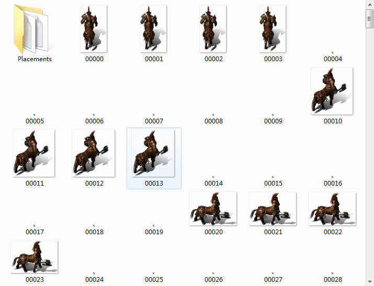Click file name 00014

[214, 184]
